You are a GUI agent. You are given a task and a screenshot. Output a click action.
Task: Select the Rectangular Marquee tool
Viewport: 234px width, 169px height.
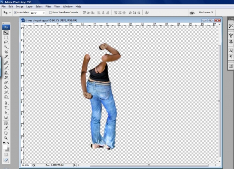click(6, 37)
